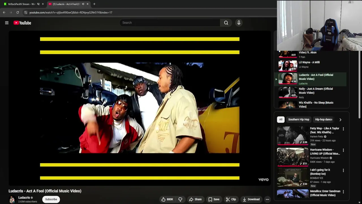Open the Ludacris channel avatar

click(12, 199)
